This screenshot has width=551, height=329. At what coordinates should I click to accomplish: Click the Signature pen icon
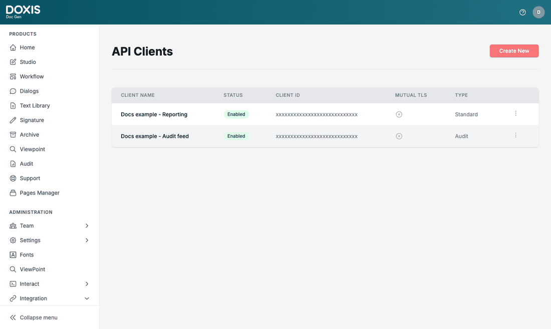point(13,120)
